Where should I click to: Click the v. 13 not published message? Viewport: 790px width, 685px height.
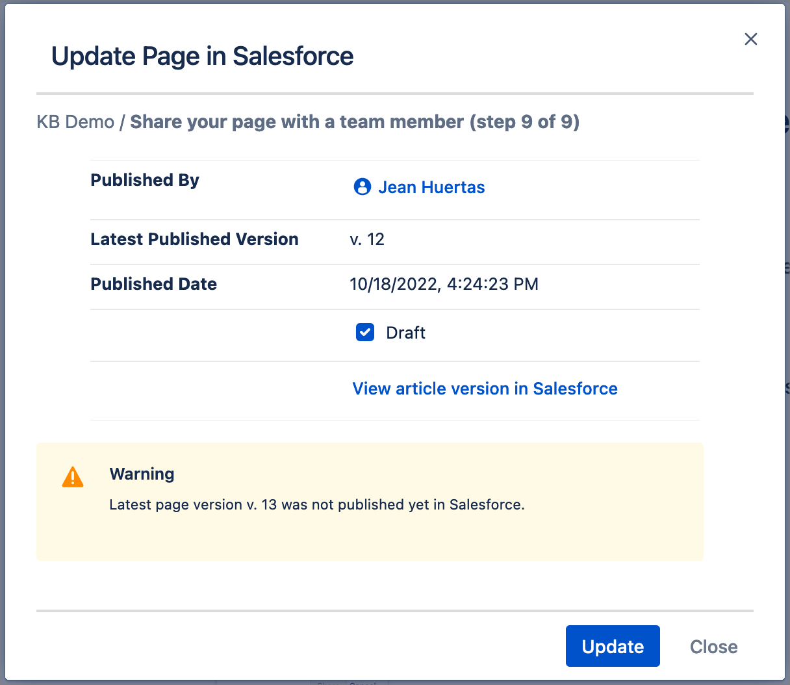(316, 505)
